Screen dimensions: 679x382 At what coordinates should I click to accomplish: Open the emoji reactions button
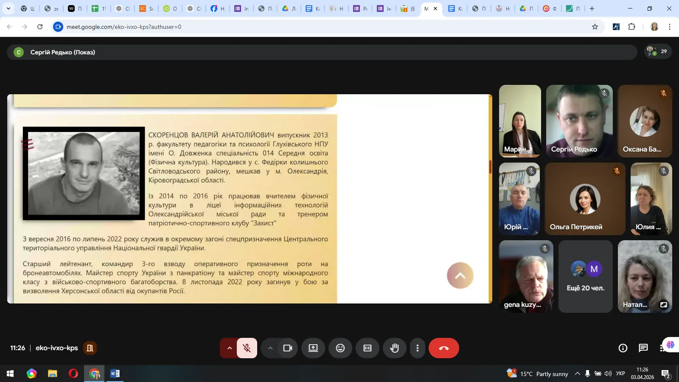340,348
